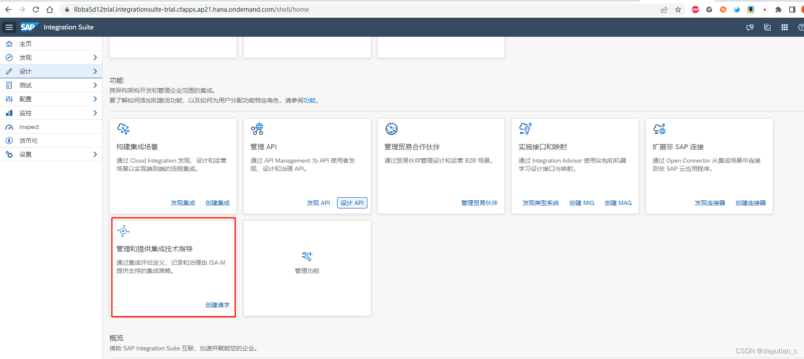Click the 管理 API card icon
Image resolution: width=804 pixels, height=359 pixels.
tap(257, 129)
